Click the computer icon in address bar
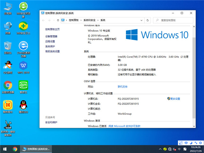The height and width of the screenshot is (153, 204). click(63, 20)
